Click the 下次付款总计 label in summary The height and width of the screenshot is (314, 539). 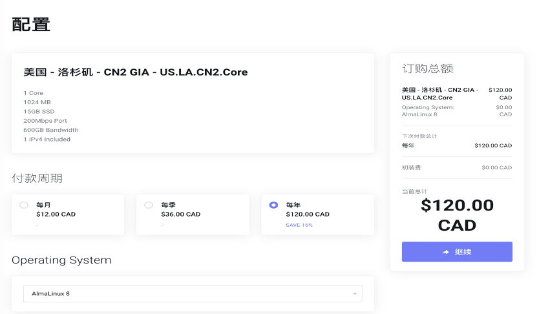[419, 136]
